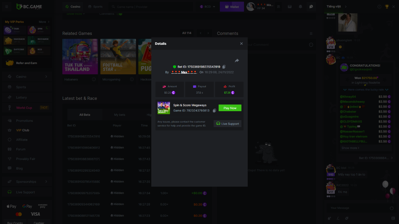
Task: Open the Spin & Score Megaways thumbnail
Action: click(164, 108)
